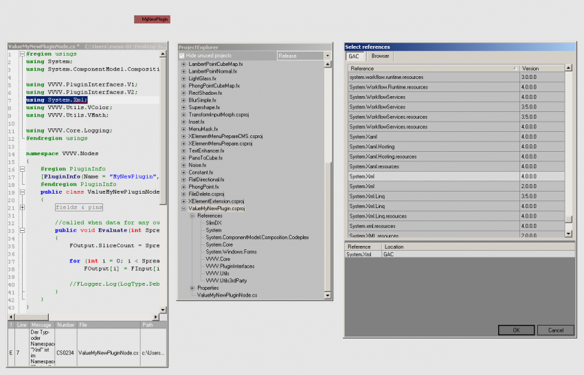The image size is (584, 375).
Task: Switch to the GAC tab
Action: pyautogui.click(x=354, y=56)
